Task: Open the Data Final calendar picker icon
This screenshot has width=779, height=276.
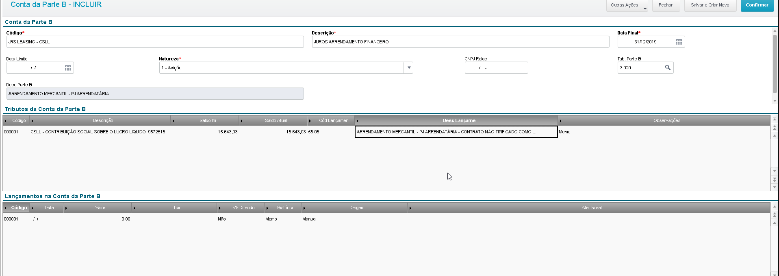Action: pos(679,42)
